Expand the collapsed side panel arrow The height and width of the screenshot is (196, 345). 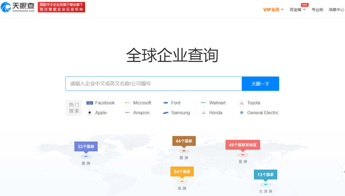point(344,172)
